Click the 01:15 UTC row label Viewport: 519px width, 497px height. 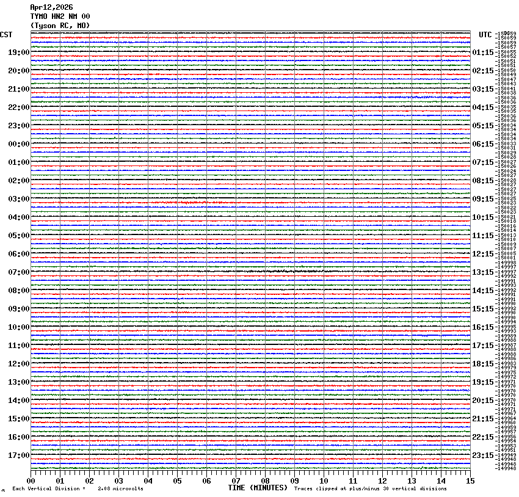click(x=483, y=53)
